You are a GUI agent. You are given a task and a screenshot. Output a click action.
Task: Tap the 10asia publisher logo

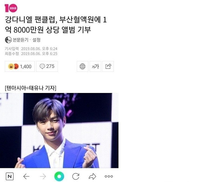[x=11, y=8]
